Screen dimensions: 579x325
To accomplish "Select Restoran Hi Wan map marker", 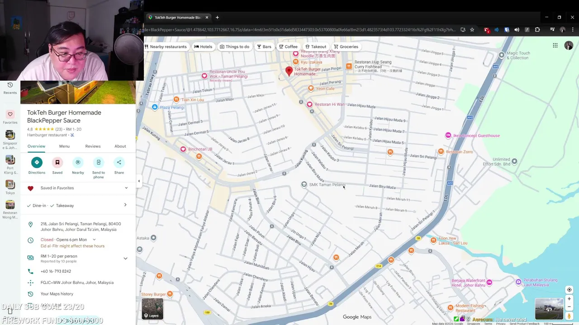I will coord(310,104).
